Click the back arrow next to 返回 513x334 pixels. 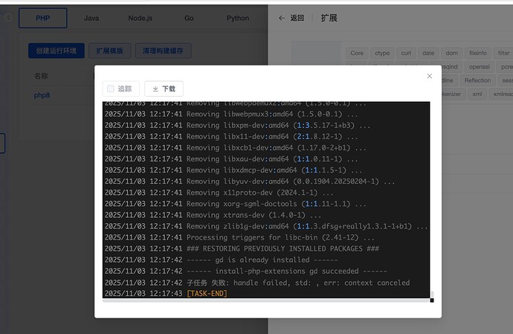coord(282,18)
